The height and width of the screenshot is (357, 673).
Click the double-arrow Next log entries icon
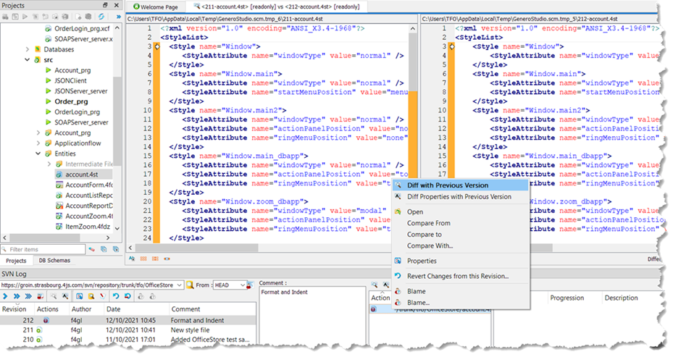[x=17, y=296]
